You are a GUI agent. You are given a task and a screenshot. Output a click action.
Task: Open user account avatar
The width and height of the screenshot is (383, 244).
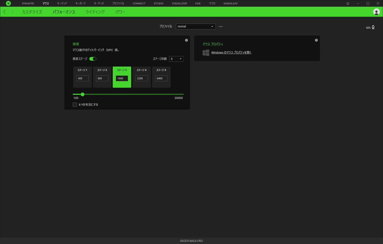click(376, 12)
